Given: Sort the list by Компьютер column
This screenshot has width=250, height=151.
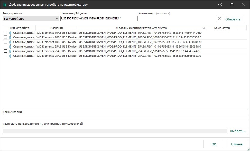Looking at the screenshot, I should coord(222,28).
